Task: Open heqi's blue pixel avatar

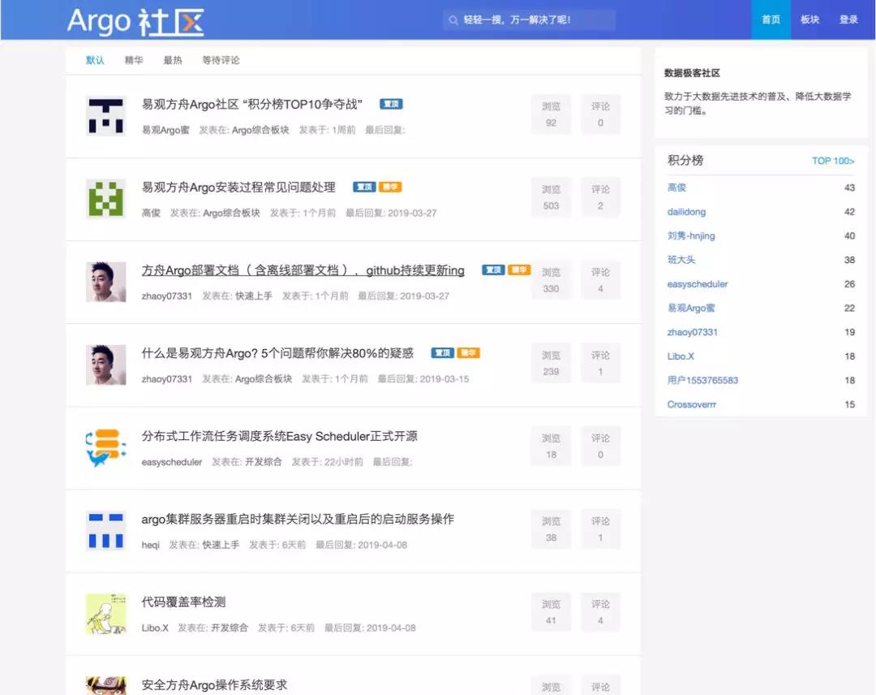Action: 105,531
